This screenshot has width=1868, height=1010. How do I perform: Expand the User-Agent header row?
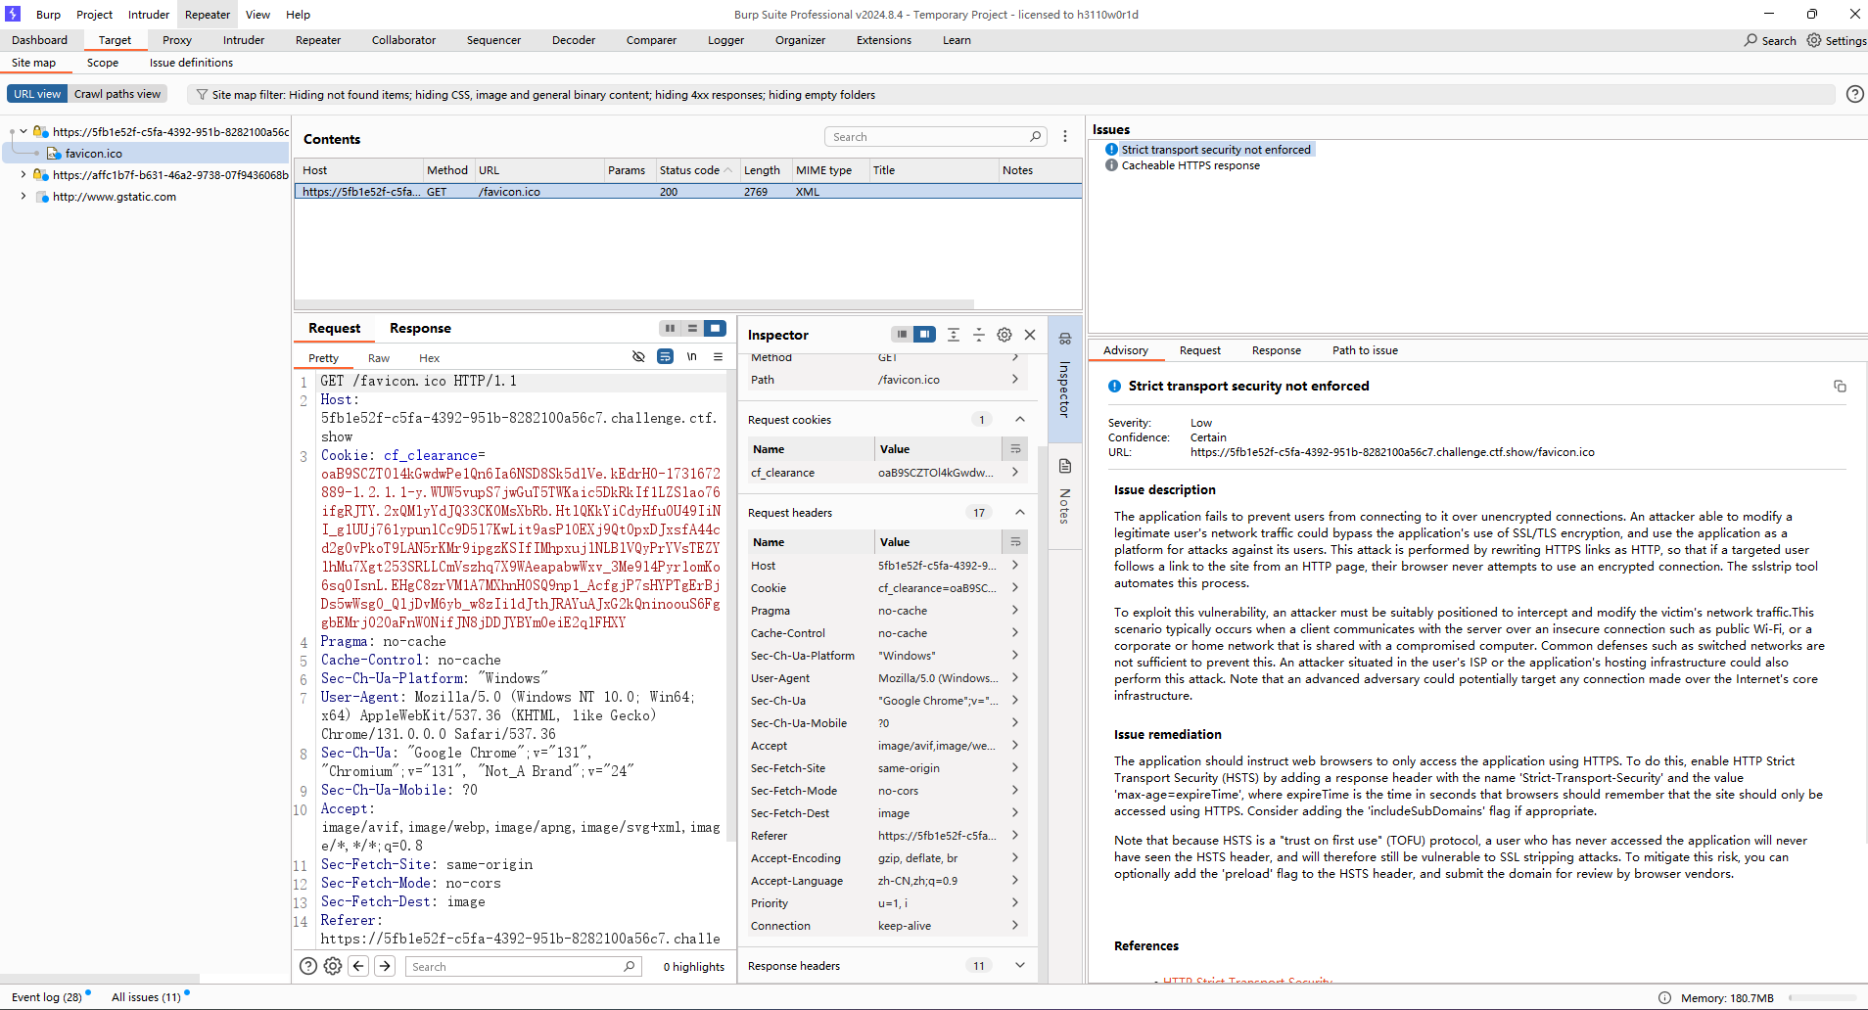tap(1014, 677)
